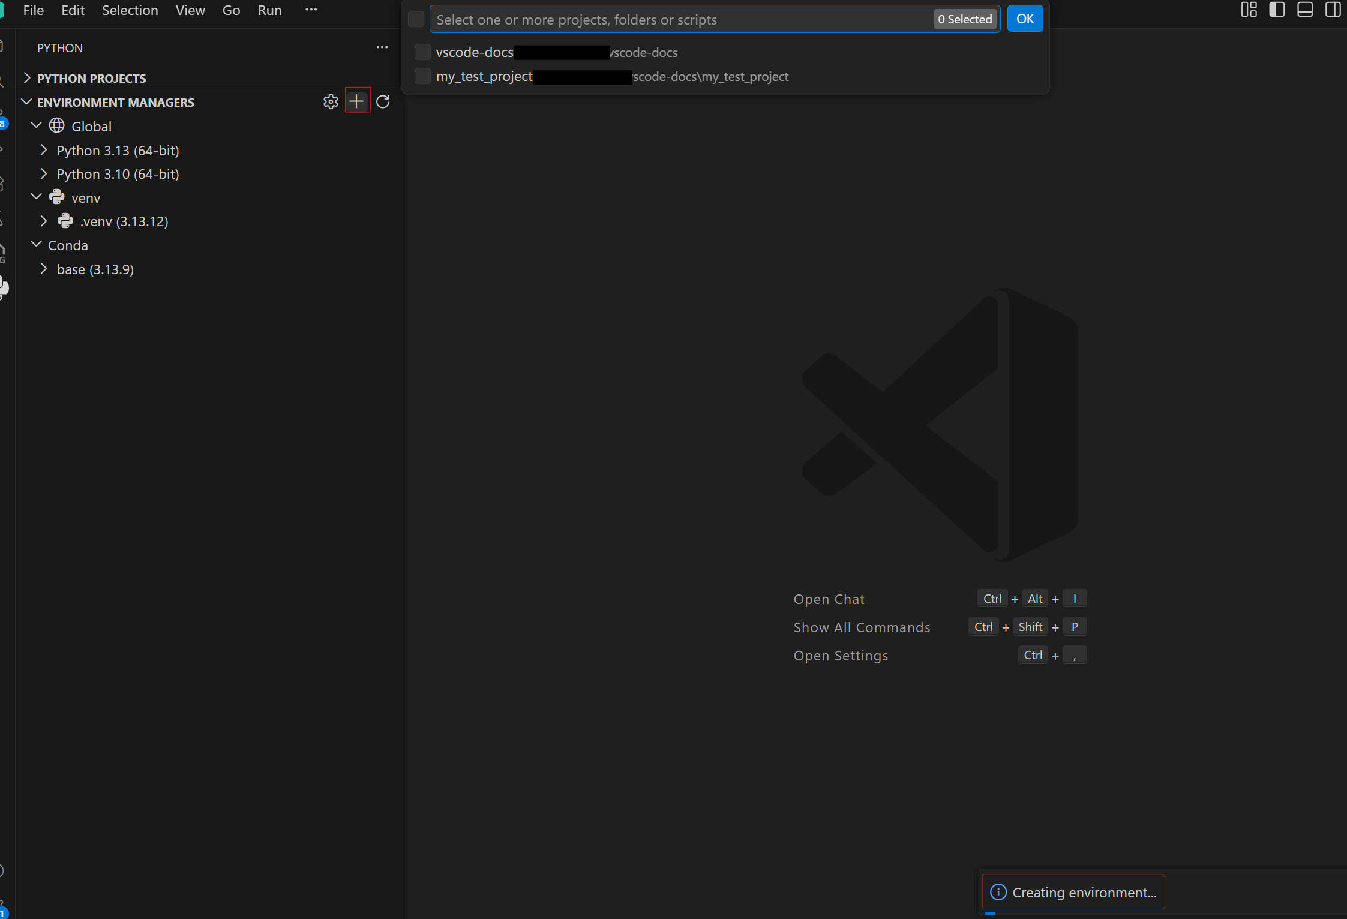Create a new environment using plus icon
1347x919 pixels.
[x=357, y=101]
